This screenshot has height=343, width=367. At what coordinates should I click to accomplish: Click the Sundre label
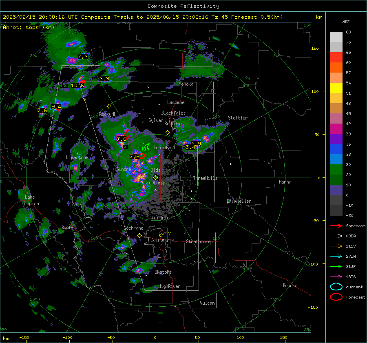[x=124, y=169]
